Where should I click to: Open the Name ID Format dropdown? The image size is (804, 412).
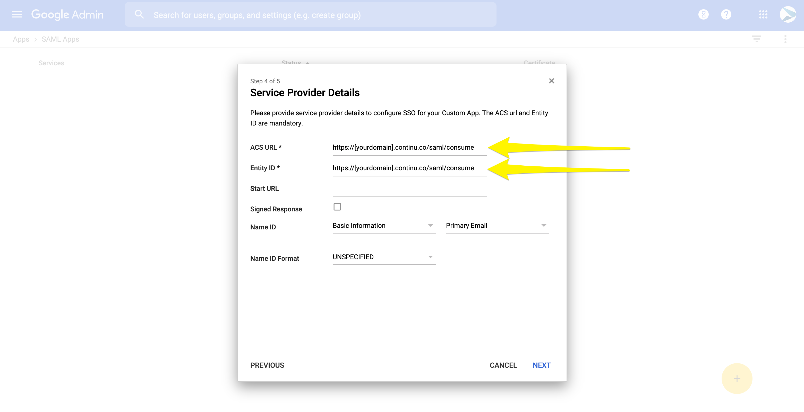click(383, 257)
